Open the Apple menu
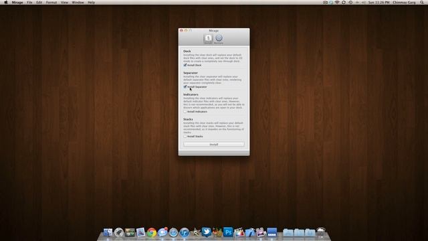The image size is (428, 241). (6, 3)
